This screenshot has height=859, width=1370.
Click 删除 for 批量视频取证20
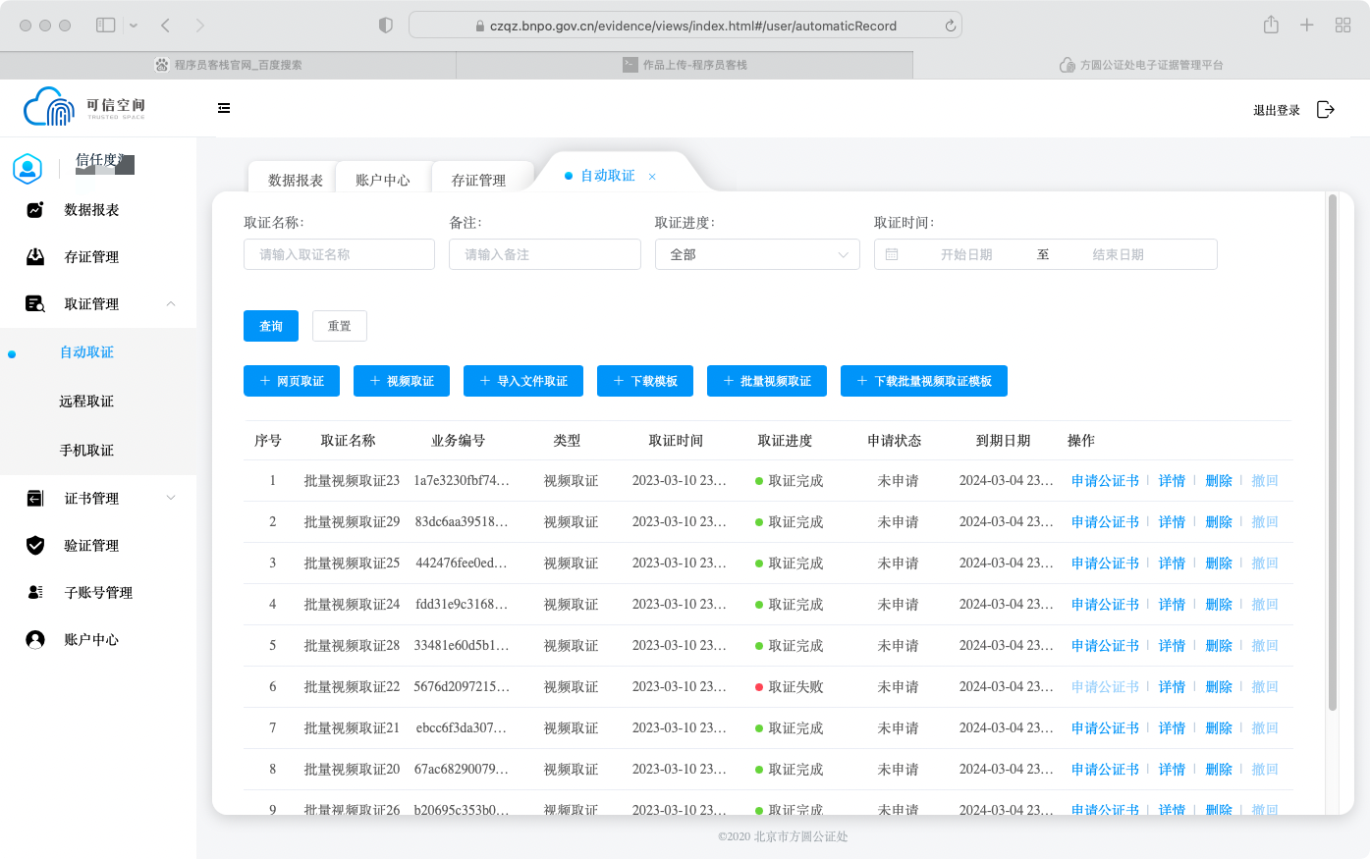1219,770
